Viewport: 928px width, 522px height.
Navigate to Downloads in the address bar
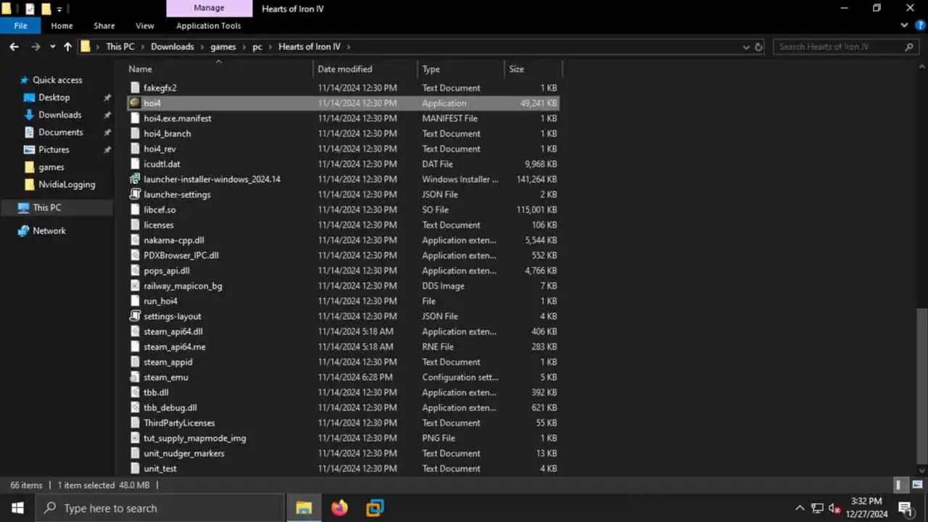pos(173,46)
